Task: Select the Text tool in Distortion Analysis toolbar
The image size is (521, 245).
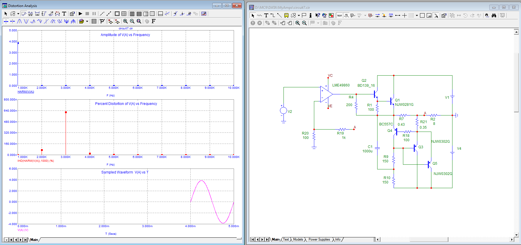Action: pos(64,14)
